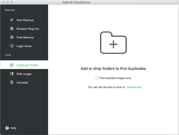Click the Help text in the sidebar
The image size is (179, 135).
(13, 128)
